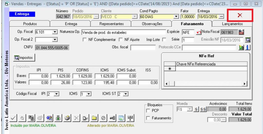Open the Cond Pagto 60 DIAS dropdown

click(176, 17)
